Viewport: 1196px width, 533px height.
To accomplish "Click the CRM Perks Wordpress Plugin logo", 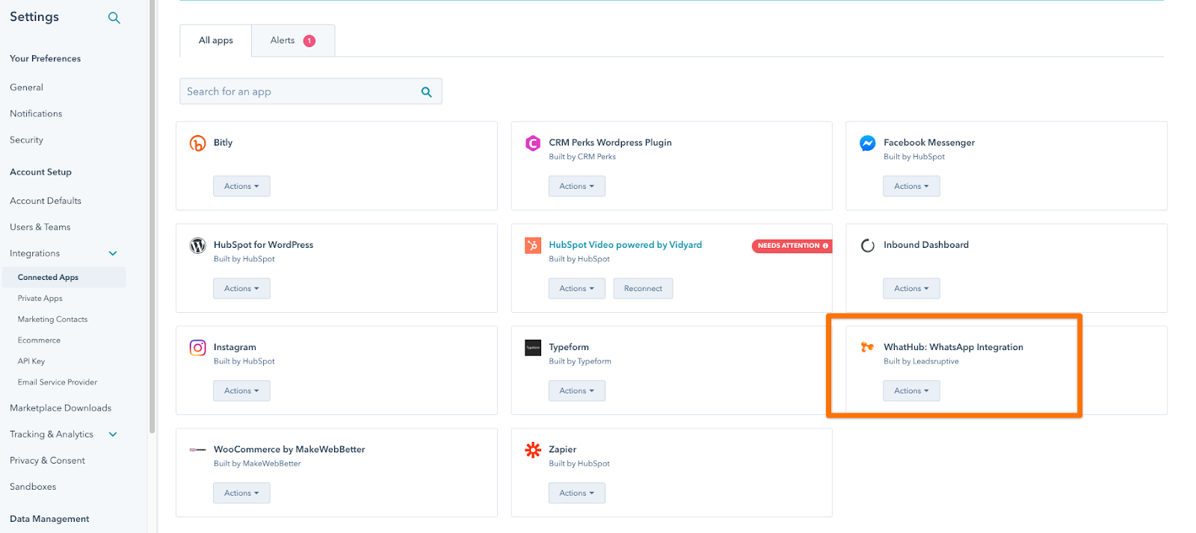I will click(533, 143).
